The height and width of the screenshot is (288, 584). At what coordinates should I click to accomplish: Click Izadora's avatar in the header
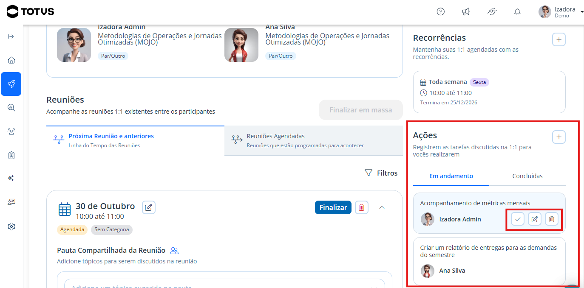point(544,12)
